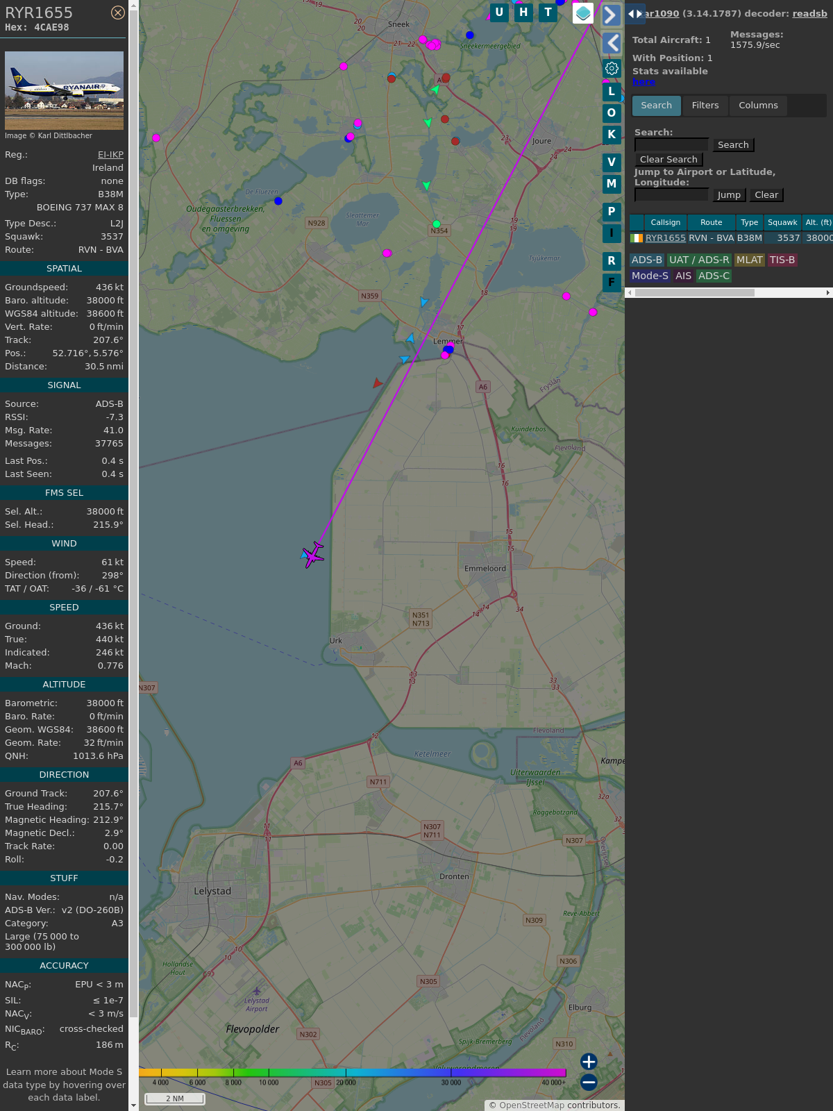Toggle the L labels button

(x=612, y=91)
